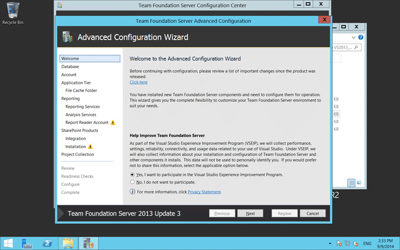400x250 pixels.
Task: Open the File Cache Folder step
Action: 81,90
